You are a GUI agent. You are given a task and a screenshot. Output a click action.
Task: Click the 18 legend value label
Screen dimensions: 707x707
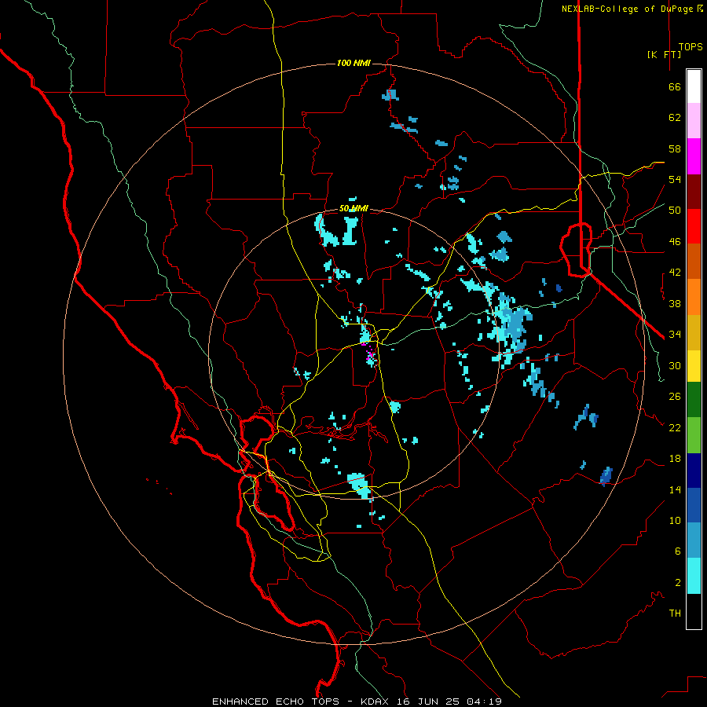click(x=675, y=459)
